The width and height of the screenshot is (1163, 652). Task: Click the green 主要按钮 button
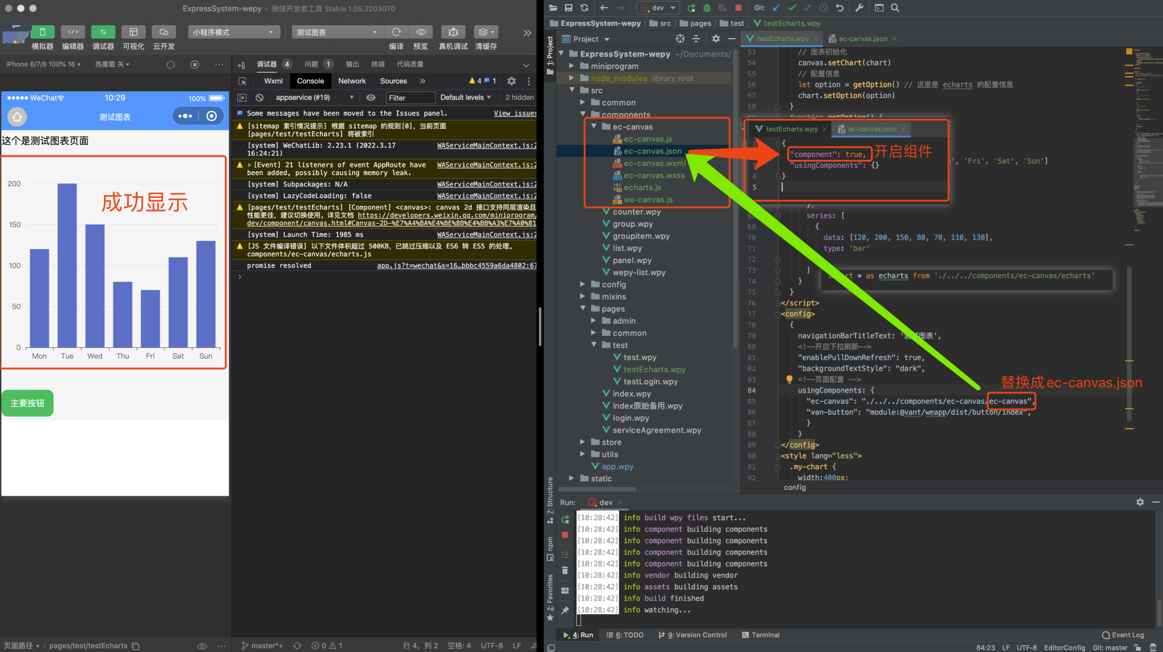28,403
